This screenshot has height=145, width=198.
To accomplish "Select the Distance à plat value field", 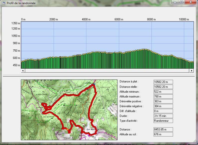I will (x=163, y=82).
